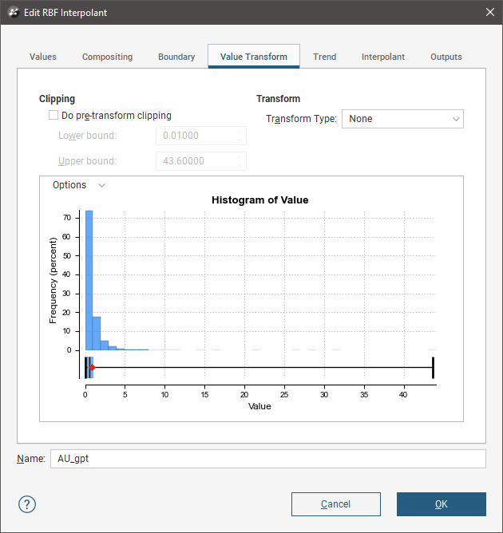Open the Transform Type dropdown

click(x=402, y=119)
